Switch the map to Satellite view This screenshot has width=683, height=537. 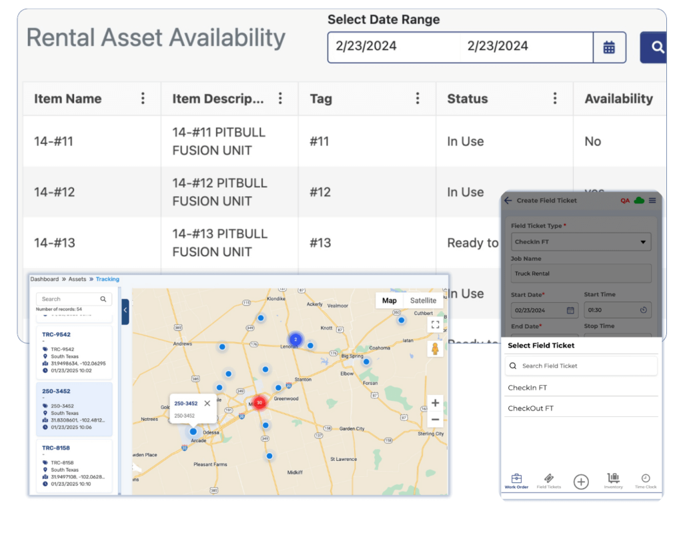point(423,300)
